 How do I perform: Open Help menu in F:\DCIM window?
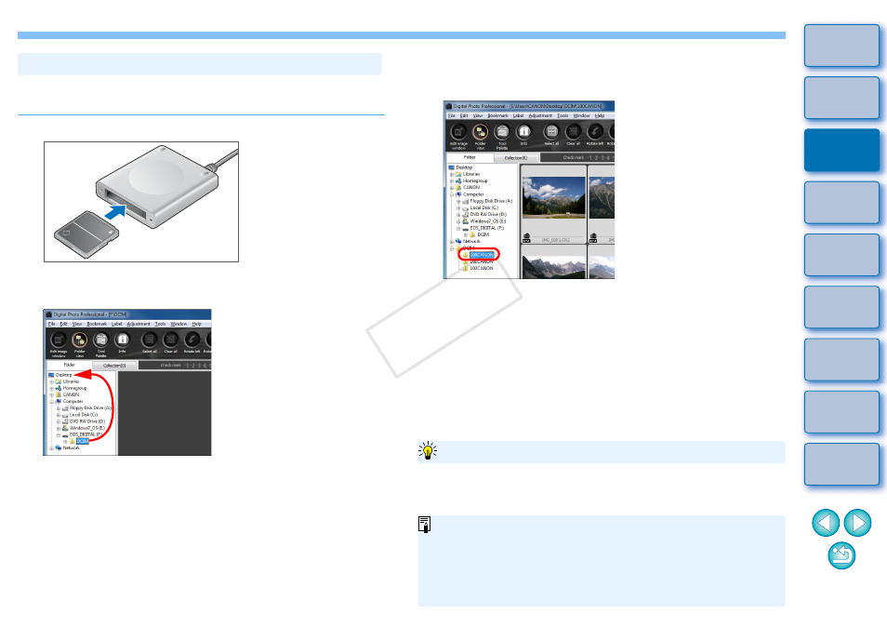pyautogui.click(x=196, y=324)
